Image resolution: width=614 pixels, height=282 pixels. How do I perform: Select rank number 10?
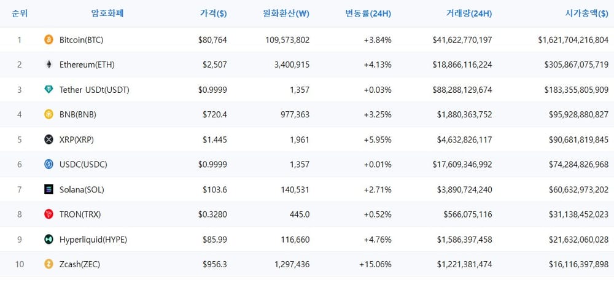click(x=20, y=264)
